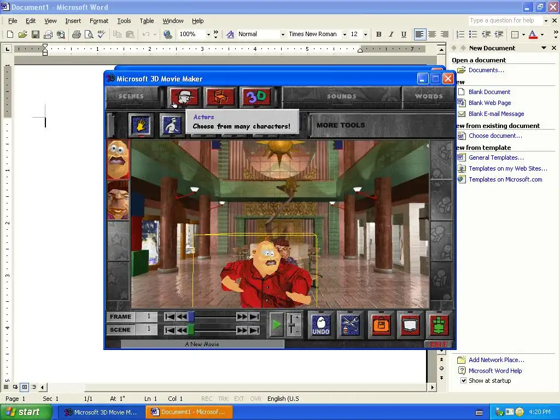Open Word's Format menu

99,21
